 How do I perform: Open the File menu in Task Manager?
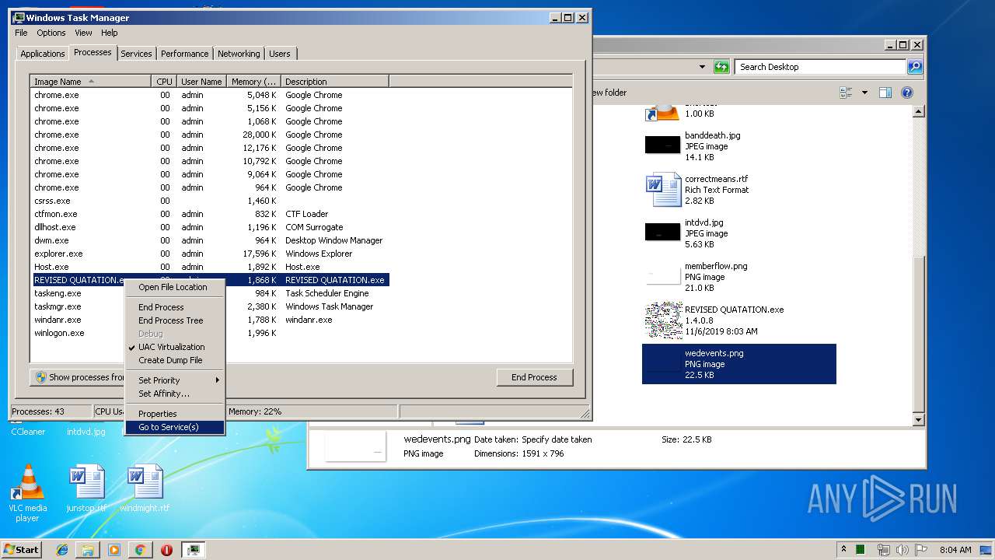coord(21,33)
